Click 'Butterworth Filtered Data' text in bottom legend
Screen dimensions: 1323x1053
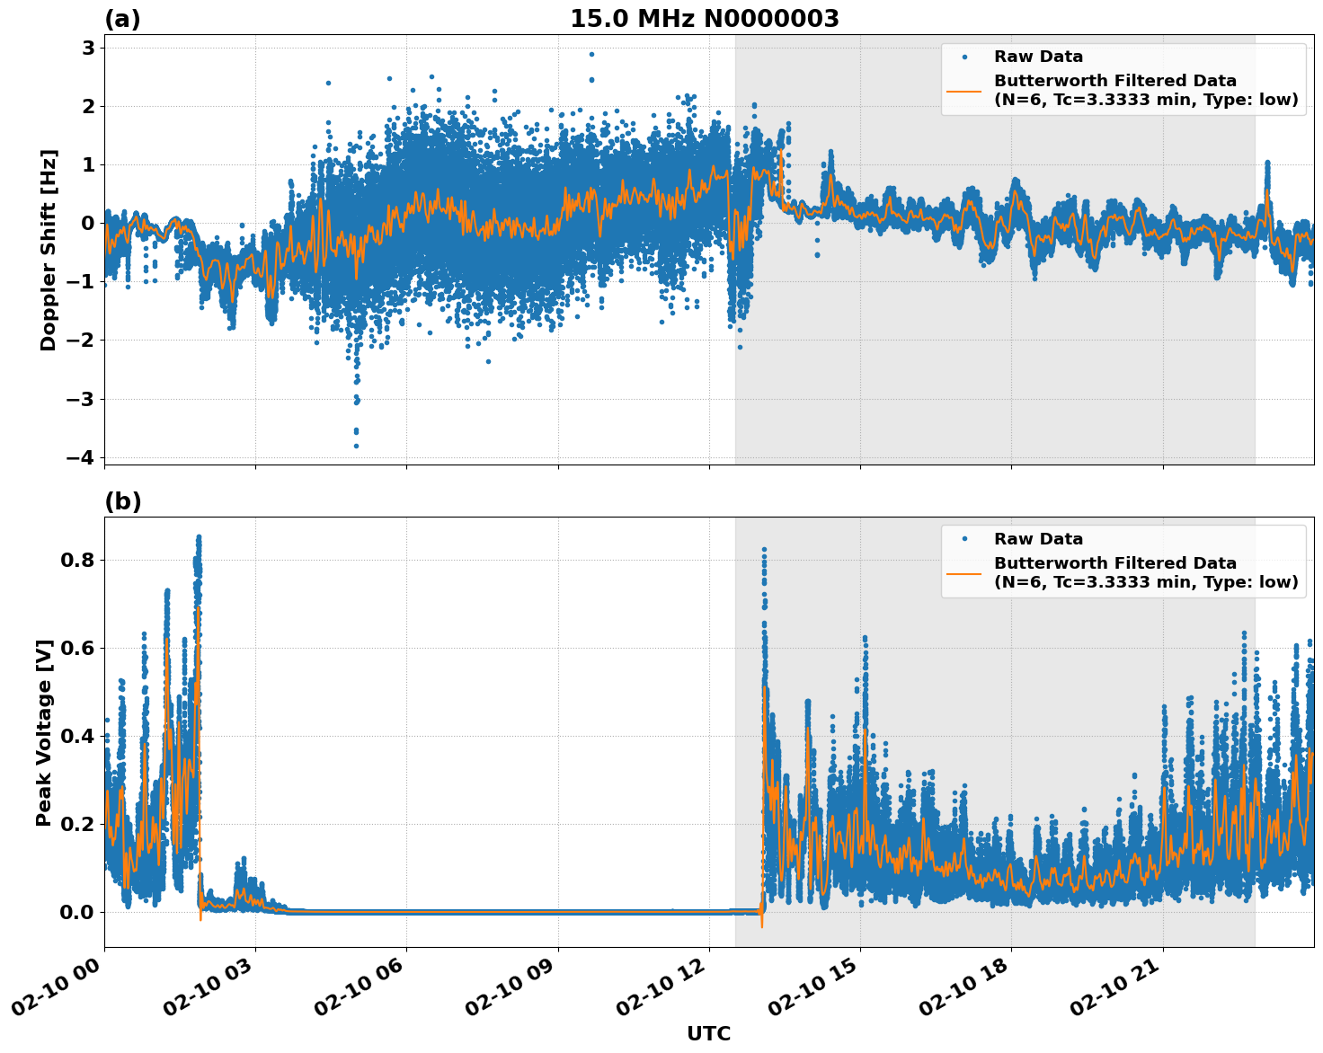pos(1114,563)
